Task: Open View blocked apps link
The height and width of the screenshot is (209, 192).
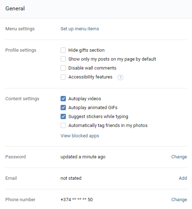Action: 80,136
